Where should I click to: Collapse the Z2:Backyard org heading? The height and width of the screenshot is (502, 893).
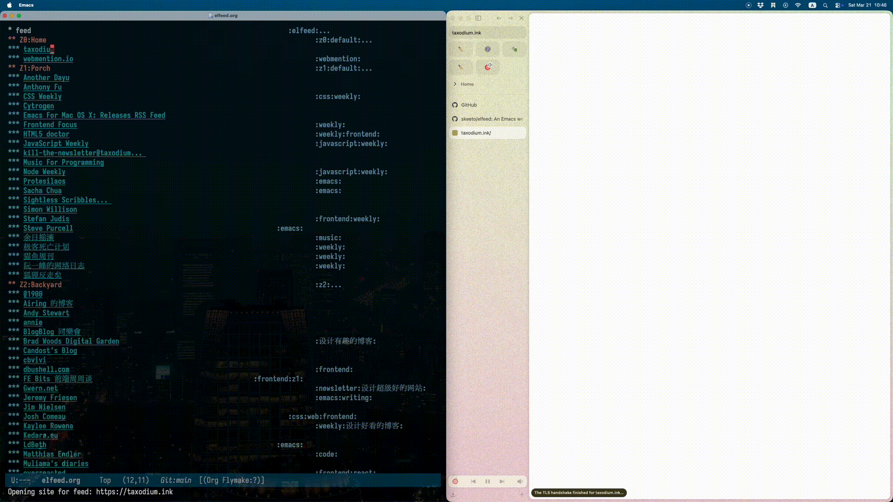pyautogui.click(x=40, y=285)
